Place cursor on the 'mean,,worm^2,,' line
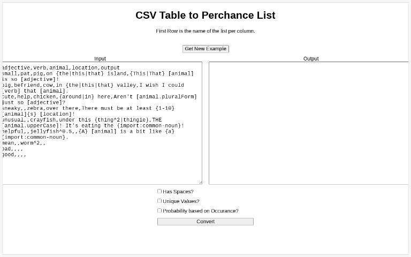 pos(24,143)
